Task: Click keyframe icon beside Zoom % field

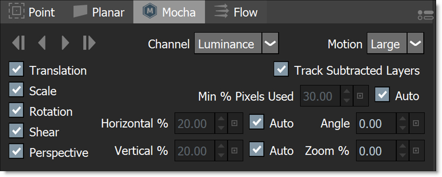Action: point(416,151)
